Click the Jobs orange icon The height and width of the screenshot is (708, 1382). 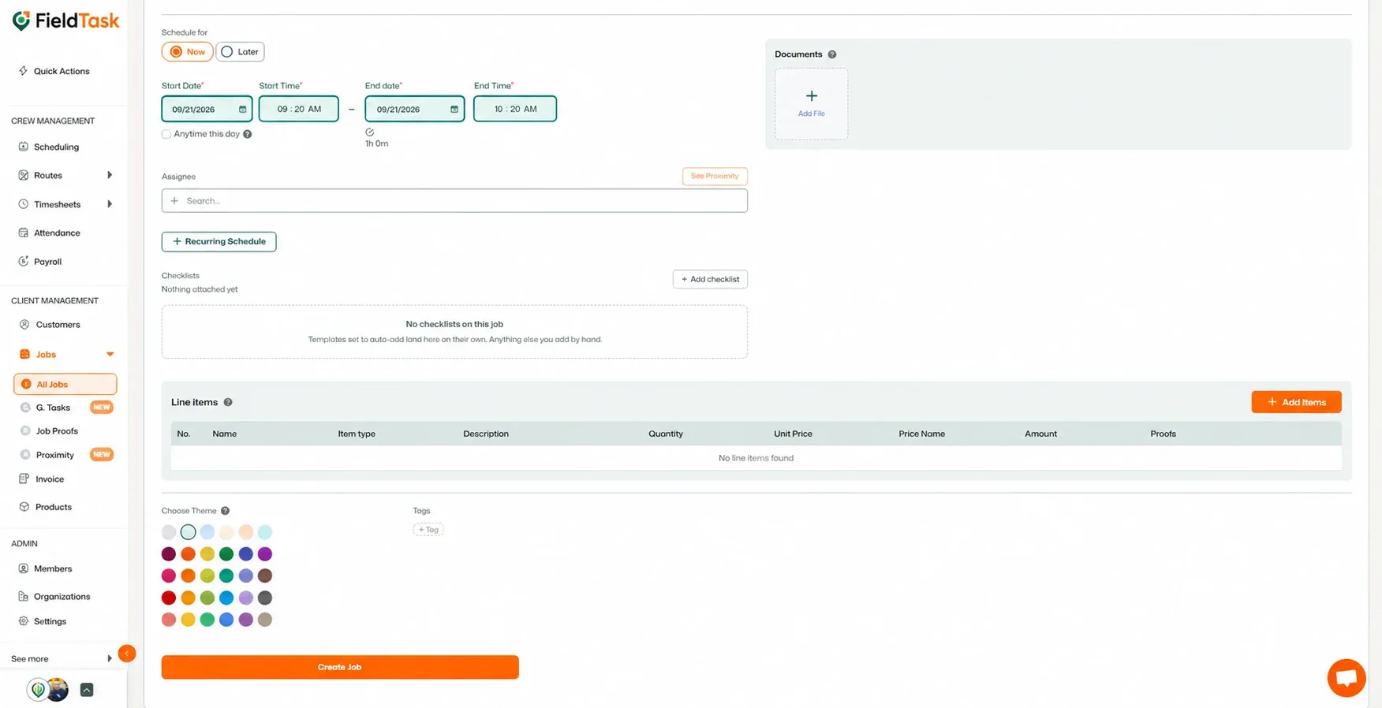[x=24, y=354]
